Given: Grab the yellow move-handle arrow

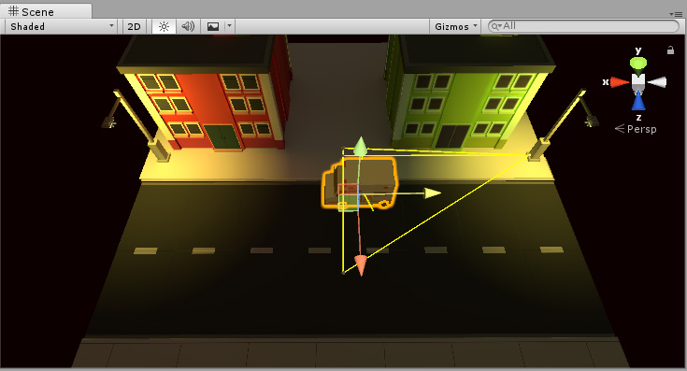Looking at the screenshot, I should (x=433, y=193).
